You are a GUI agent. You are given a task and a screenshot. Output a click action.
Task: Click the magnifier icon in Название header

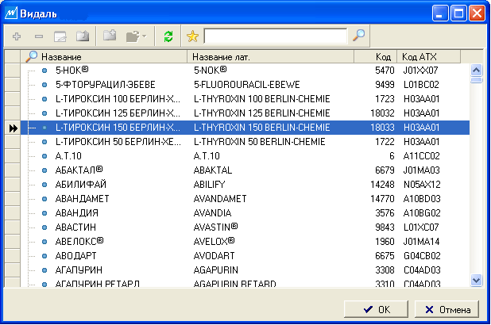tap(31, 56)
